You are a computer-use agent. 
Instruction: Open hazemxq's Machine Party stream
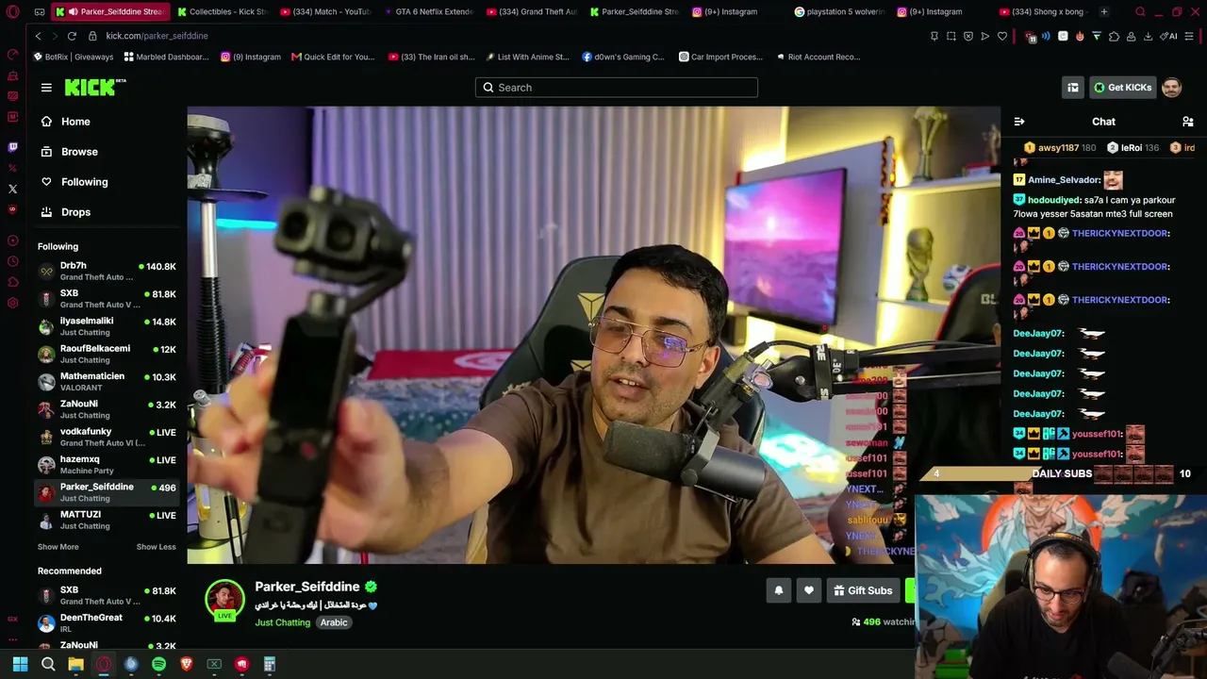pos(107,465)
